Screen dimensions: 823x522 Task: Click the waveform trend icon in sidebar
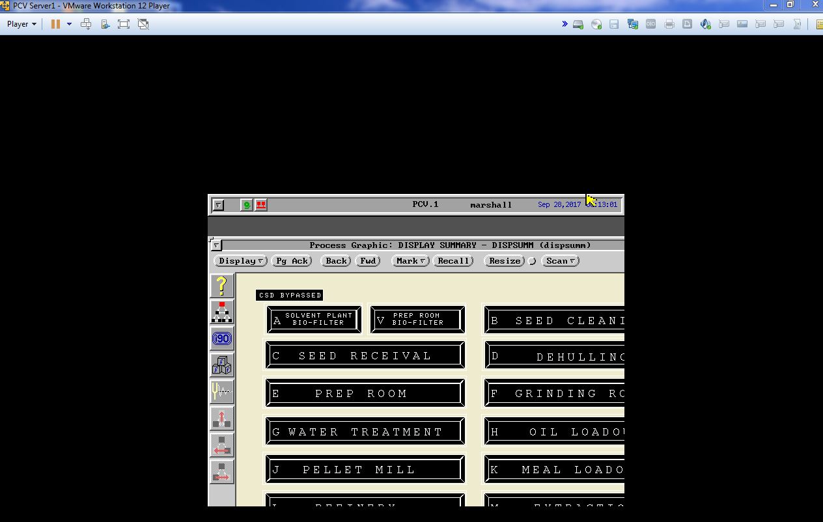tap(221, 392)
